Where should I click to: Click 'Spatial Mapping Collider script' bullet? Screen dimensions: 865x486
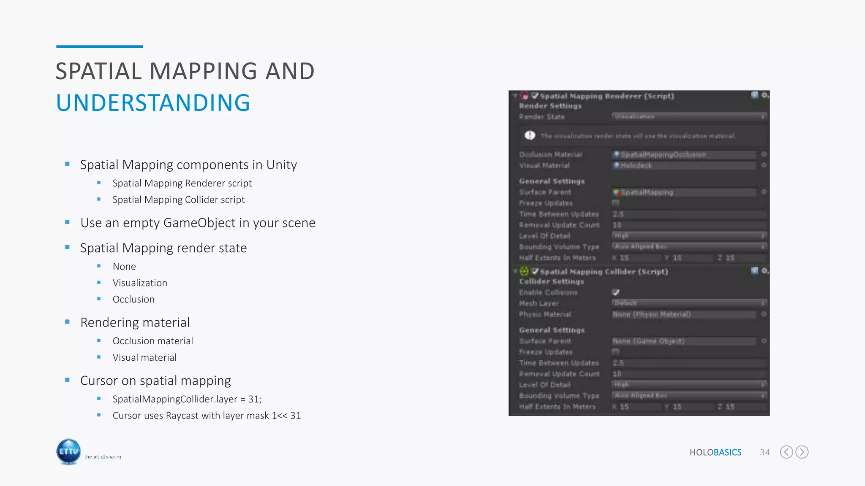[179, 200]
